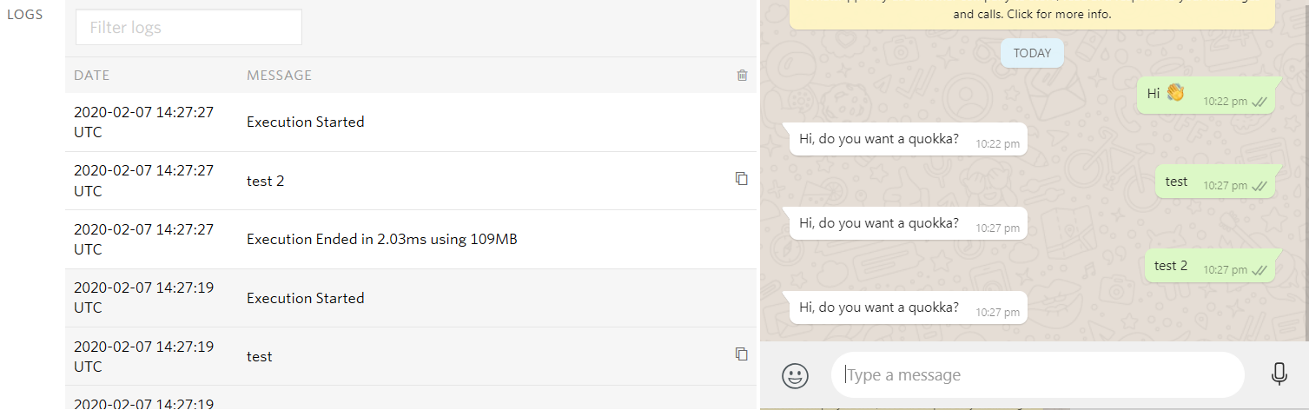Click the trash icon to clear logs
The image size is (1309, 410).
tap(742, 76)
